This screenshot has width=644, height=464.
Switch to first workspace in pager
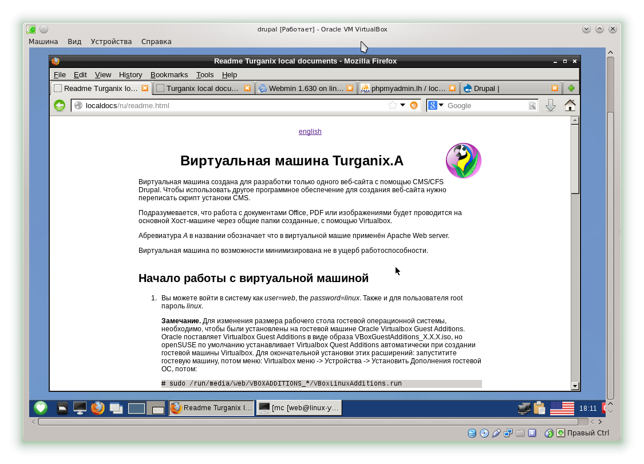point(136,408)
